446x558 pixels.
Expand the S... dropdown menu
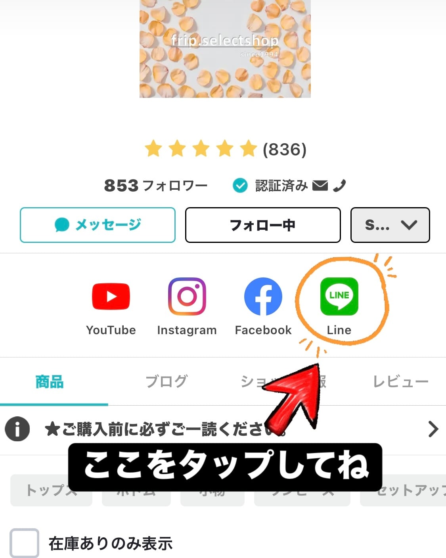click(390, 225)
